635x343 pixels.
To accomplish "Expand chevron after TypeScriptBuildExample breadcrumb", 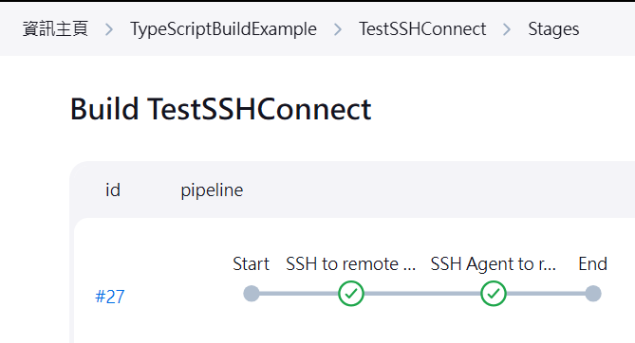I will 338,29.
